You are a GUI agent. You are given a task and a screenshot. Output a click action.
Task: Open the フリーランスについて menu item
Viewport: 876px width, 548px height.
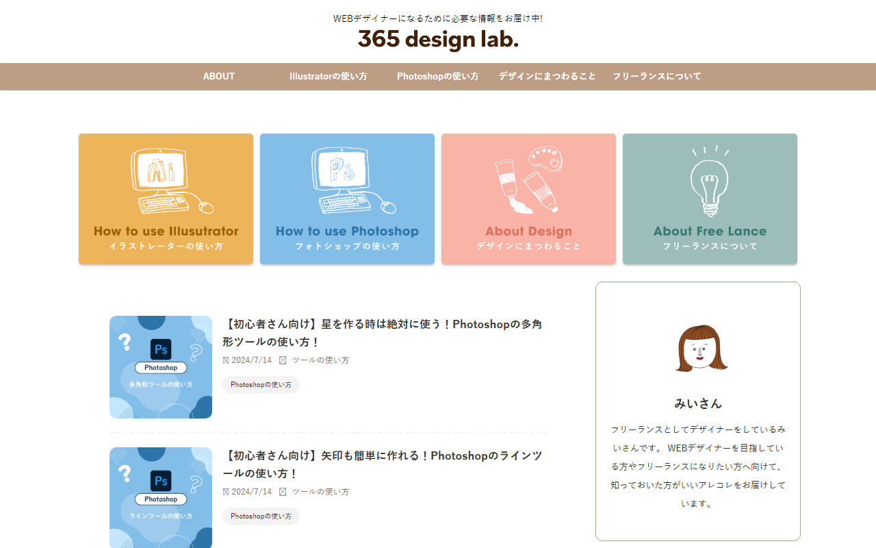[657, 76]
